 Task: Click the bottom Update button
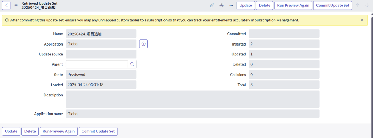(11, 131)
